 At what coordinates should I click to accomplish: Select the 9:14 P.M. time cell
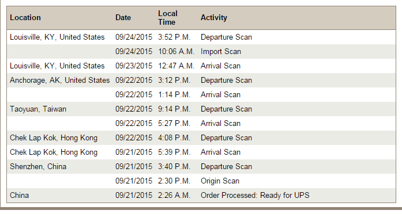click(x=174, y=109)
